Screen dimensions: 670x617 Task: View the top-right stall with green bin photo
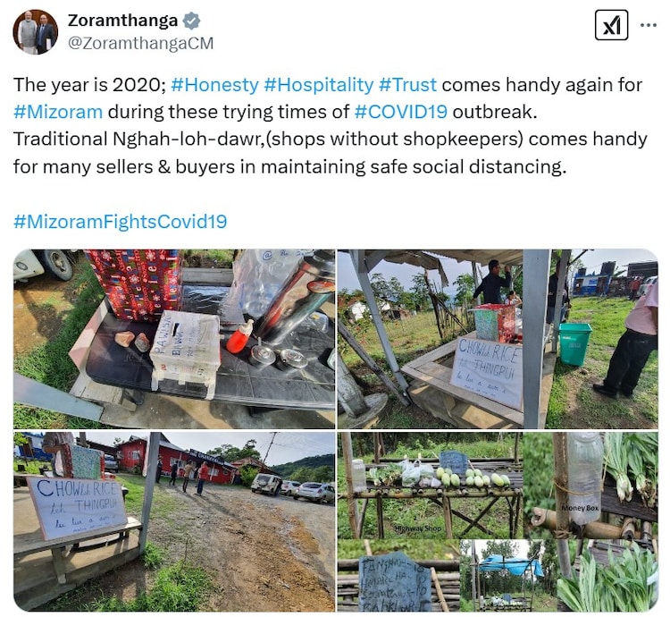coord(498,339)
